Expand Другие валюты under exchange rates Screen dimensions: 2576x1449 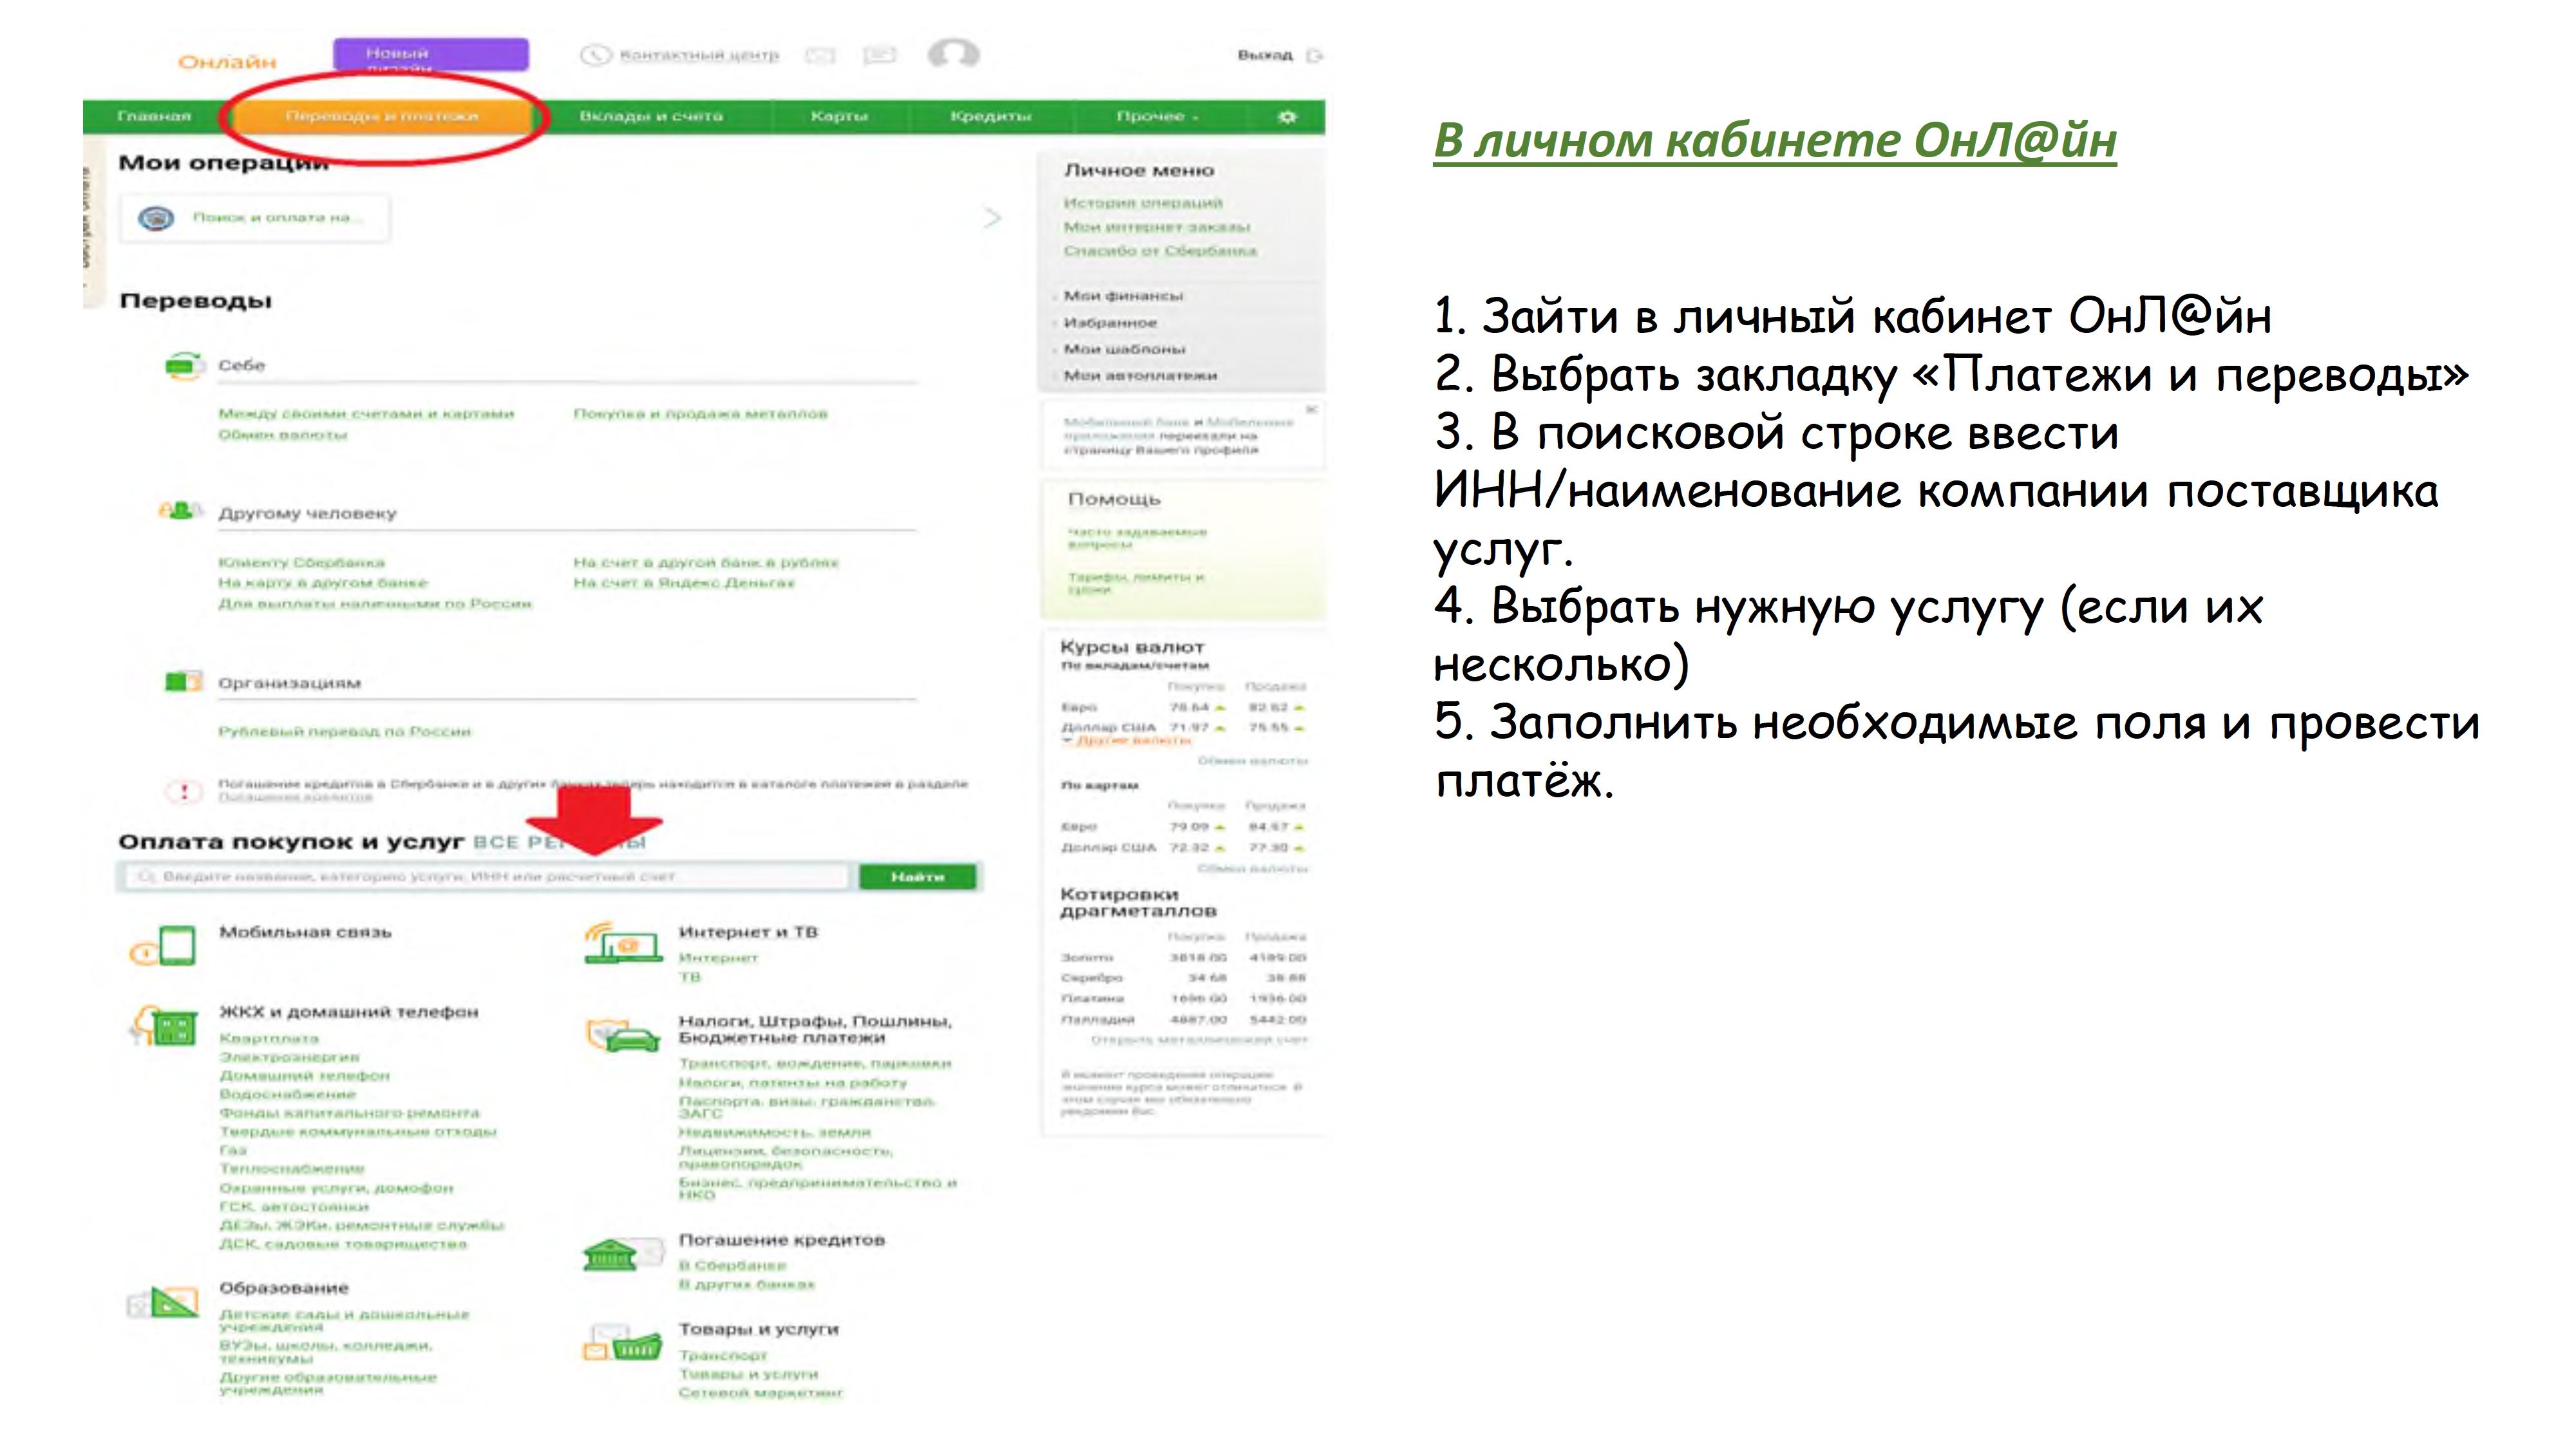[x=1127, y=741]
